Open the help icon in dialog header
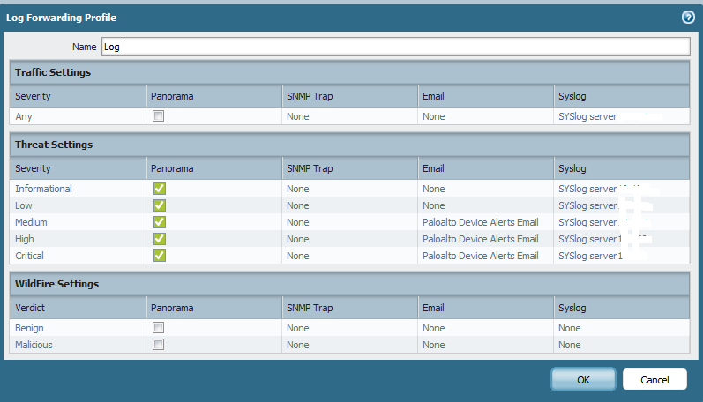Viewport: 703px width, 402px height. [688, 18]
